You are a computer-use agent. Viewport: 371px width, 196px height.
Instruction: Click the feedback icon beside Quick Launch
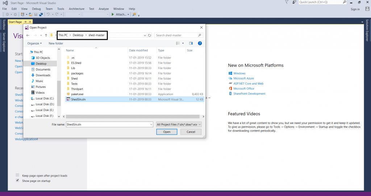point(294,2)
